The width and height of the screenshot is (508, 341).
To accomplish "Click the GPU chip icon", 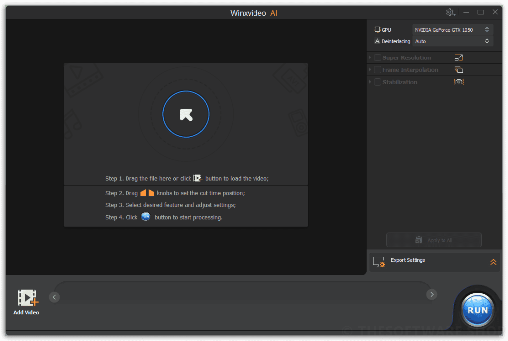I will 377,30.
